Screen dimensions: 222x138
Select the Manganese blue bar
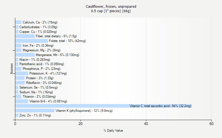pyautogui.click(x=25, y=55)
